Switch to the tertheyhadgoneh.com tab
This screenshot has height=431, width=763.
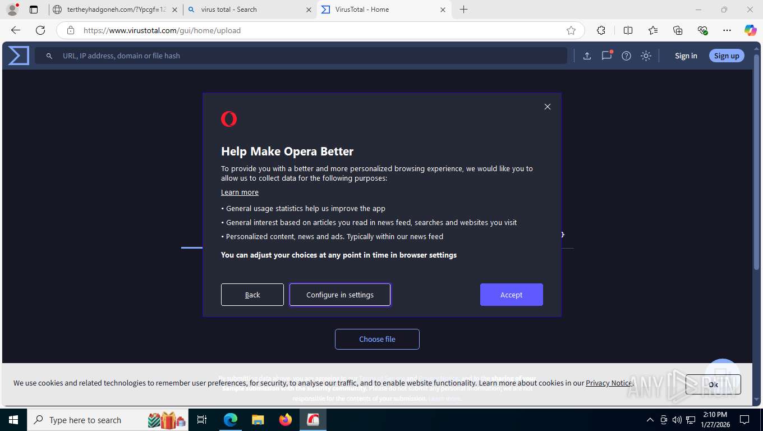pos(116,10)
